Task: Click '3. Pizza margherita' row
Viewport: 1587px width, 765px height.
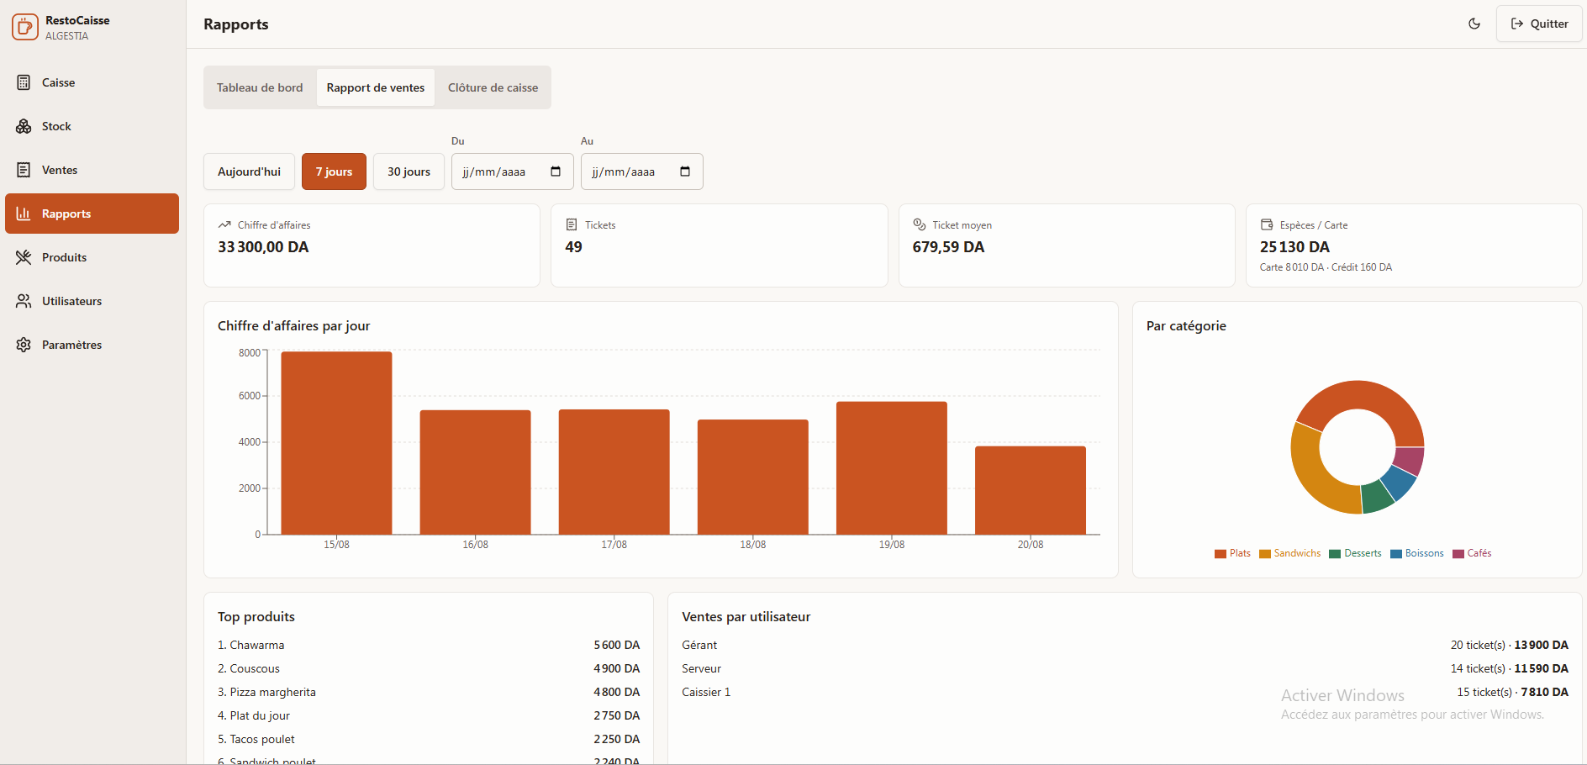Action: 429,692
